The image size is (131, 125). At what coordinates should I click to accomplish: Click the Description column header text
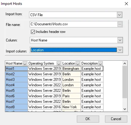tap(90, 63)
